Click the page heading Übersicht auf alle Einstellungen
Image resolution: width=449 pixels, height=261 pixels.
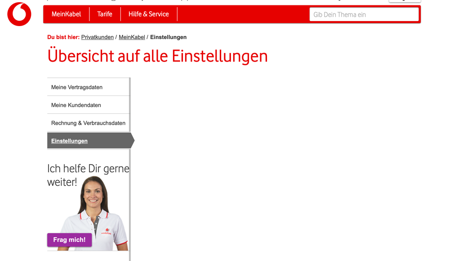point(157,56)
